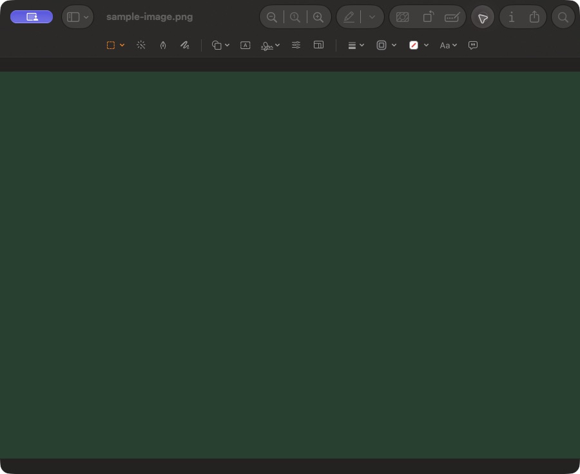
Task: Click the sample-image.png window title
Action: click(x=150, y=17)
